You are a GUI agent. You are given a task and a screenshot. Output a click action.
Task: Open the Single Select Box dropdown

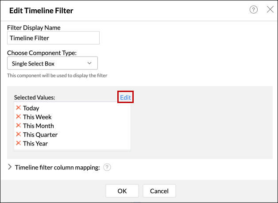[x=52, y=63]
